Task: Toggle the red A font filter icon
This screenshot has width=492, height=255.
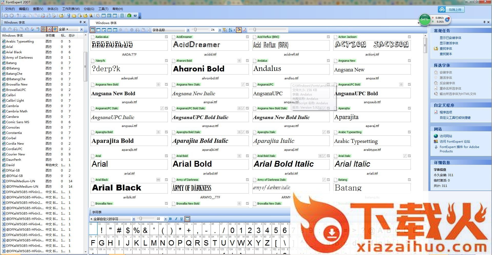Action: (49, 29)
